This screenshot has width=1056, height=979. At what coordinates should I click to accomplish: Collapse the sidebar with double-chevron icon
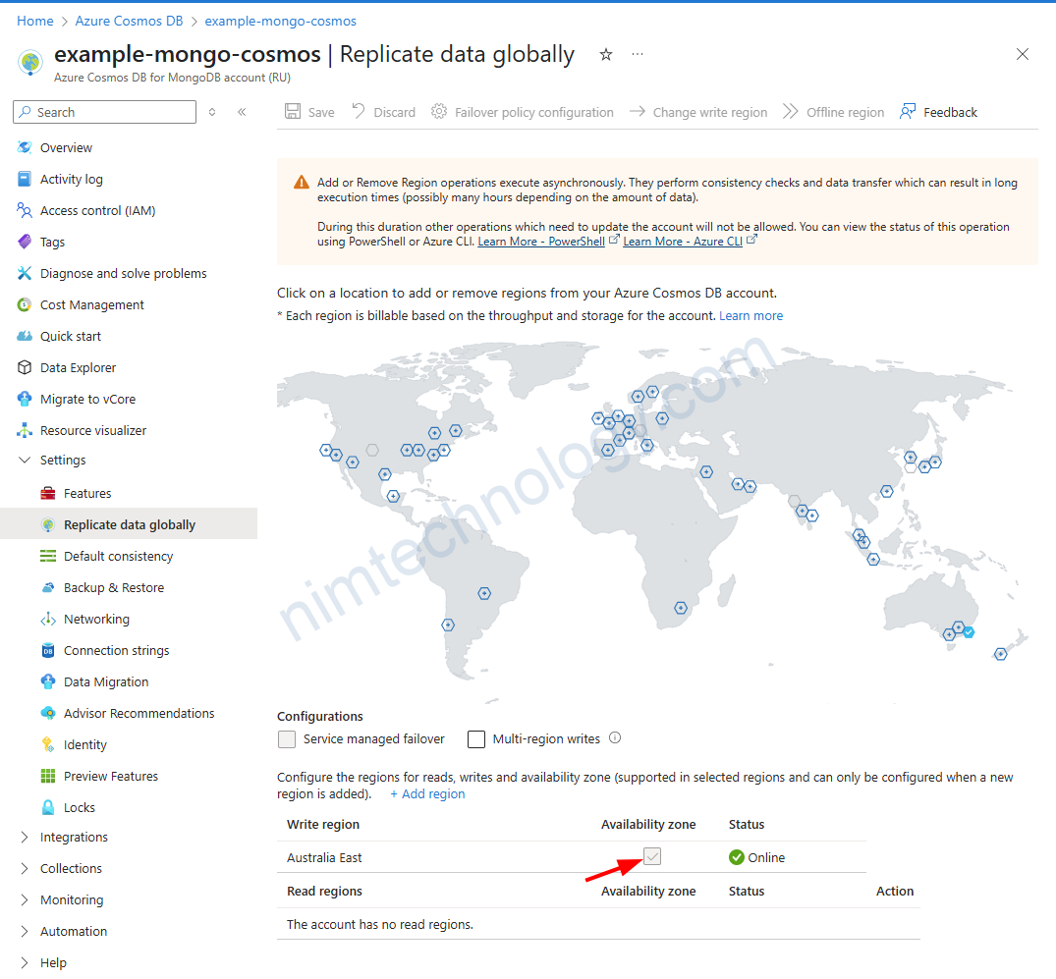coord(242,112)
